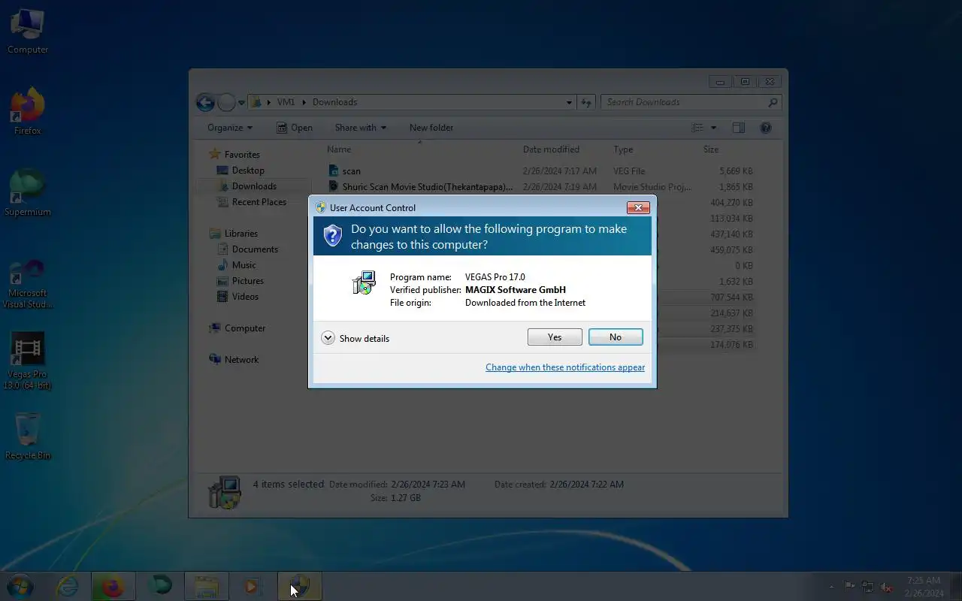This screenshot has height=601, width=962.
Task: Open Vegas Pro 13.0 desktop shortcut
Action: tap(28, 361)
